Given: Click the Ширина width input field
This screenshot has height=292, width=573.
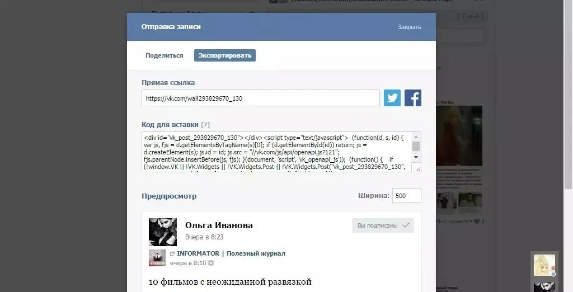Looking at the screenshot, I should point(406,196).
